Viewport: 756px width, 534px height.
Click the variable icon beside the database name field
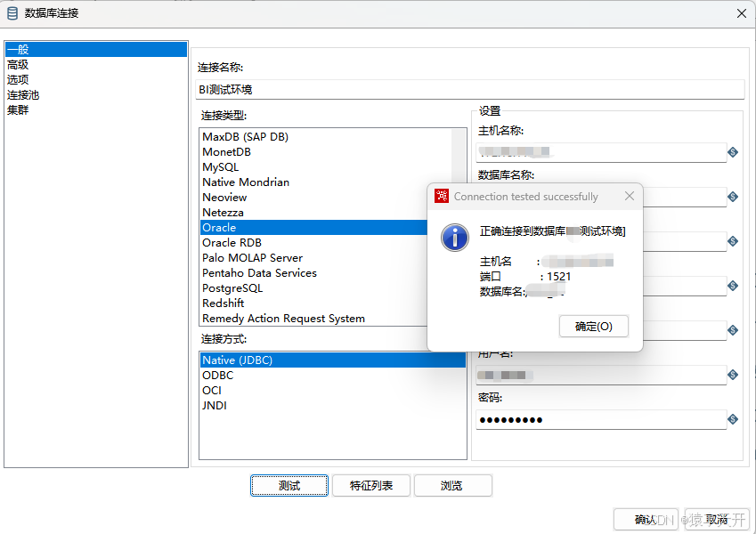click(733, 197)
